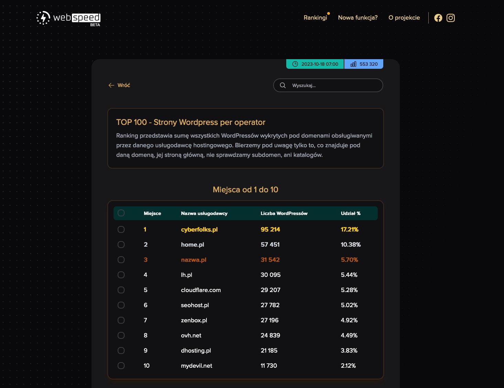This screenshot has width=504, height=388.
Task: Click the Udział % column header
Action: 351,213
